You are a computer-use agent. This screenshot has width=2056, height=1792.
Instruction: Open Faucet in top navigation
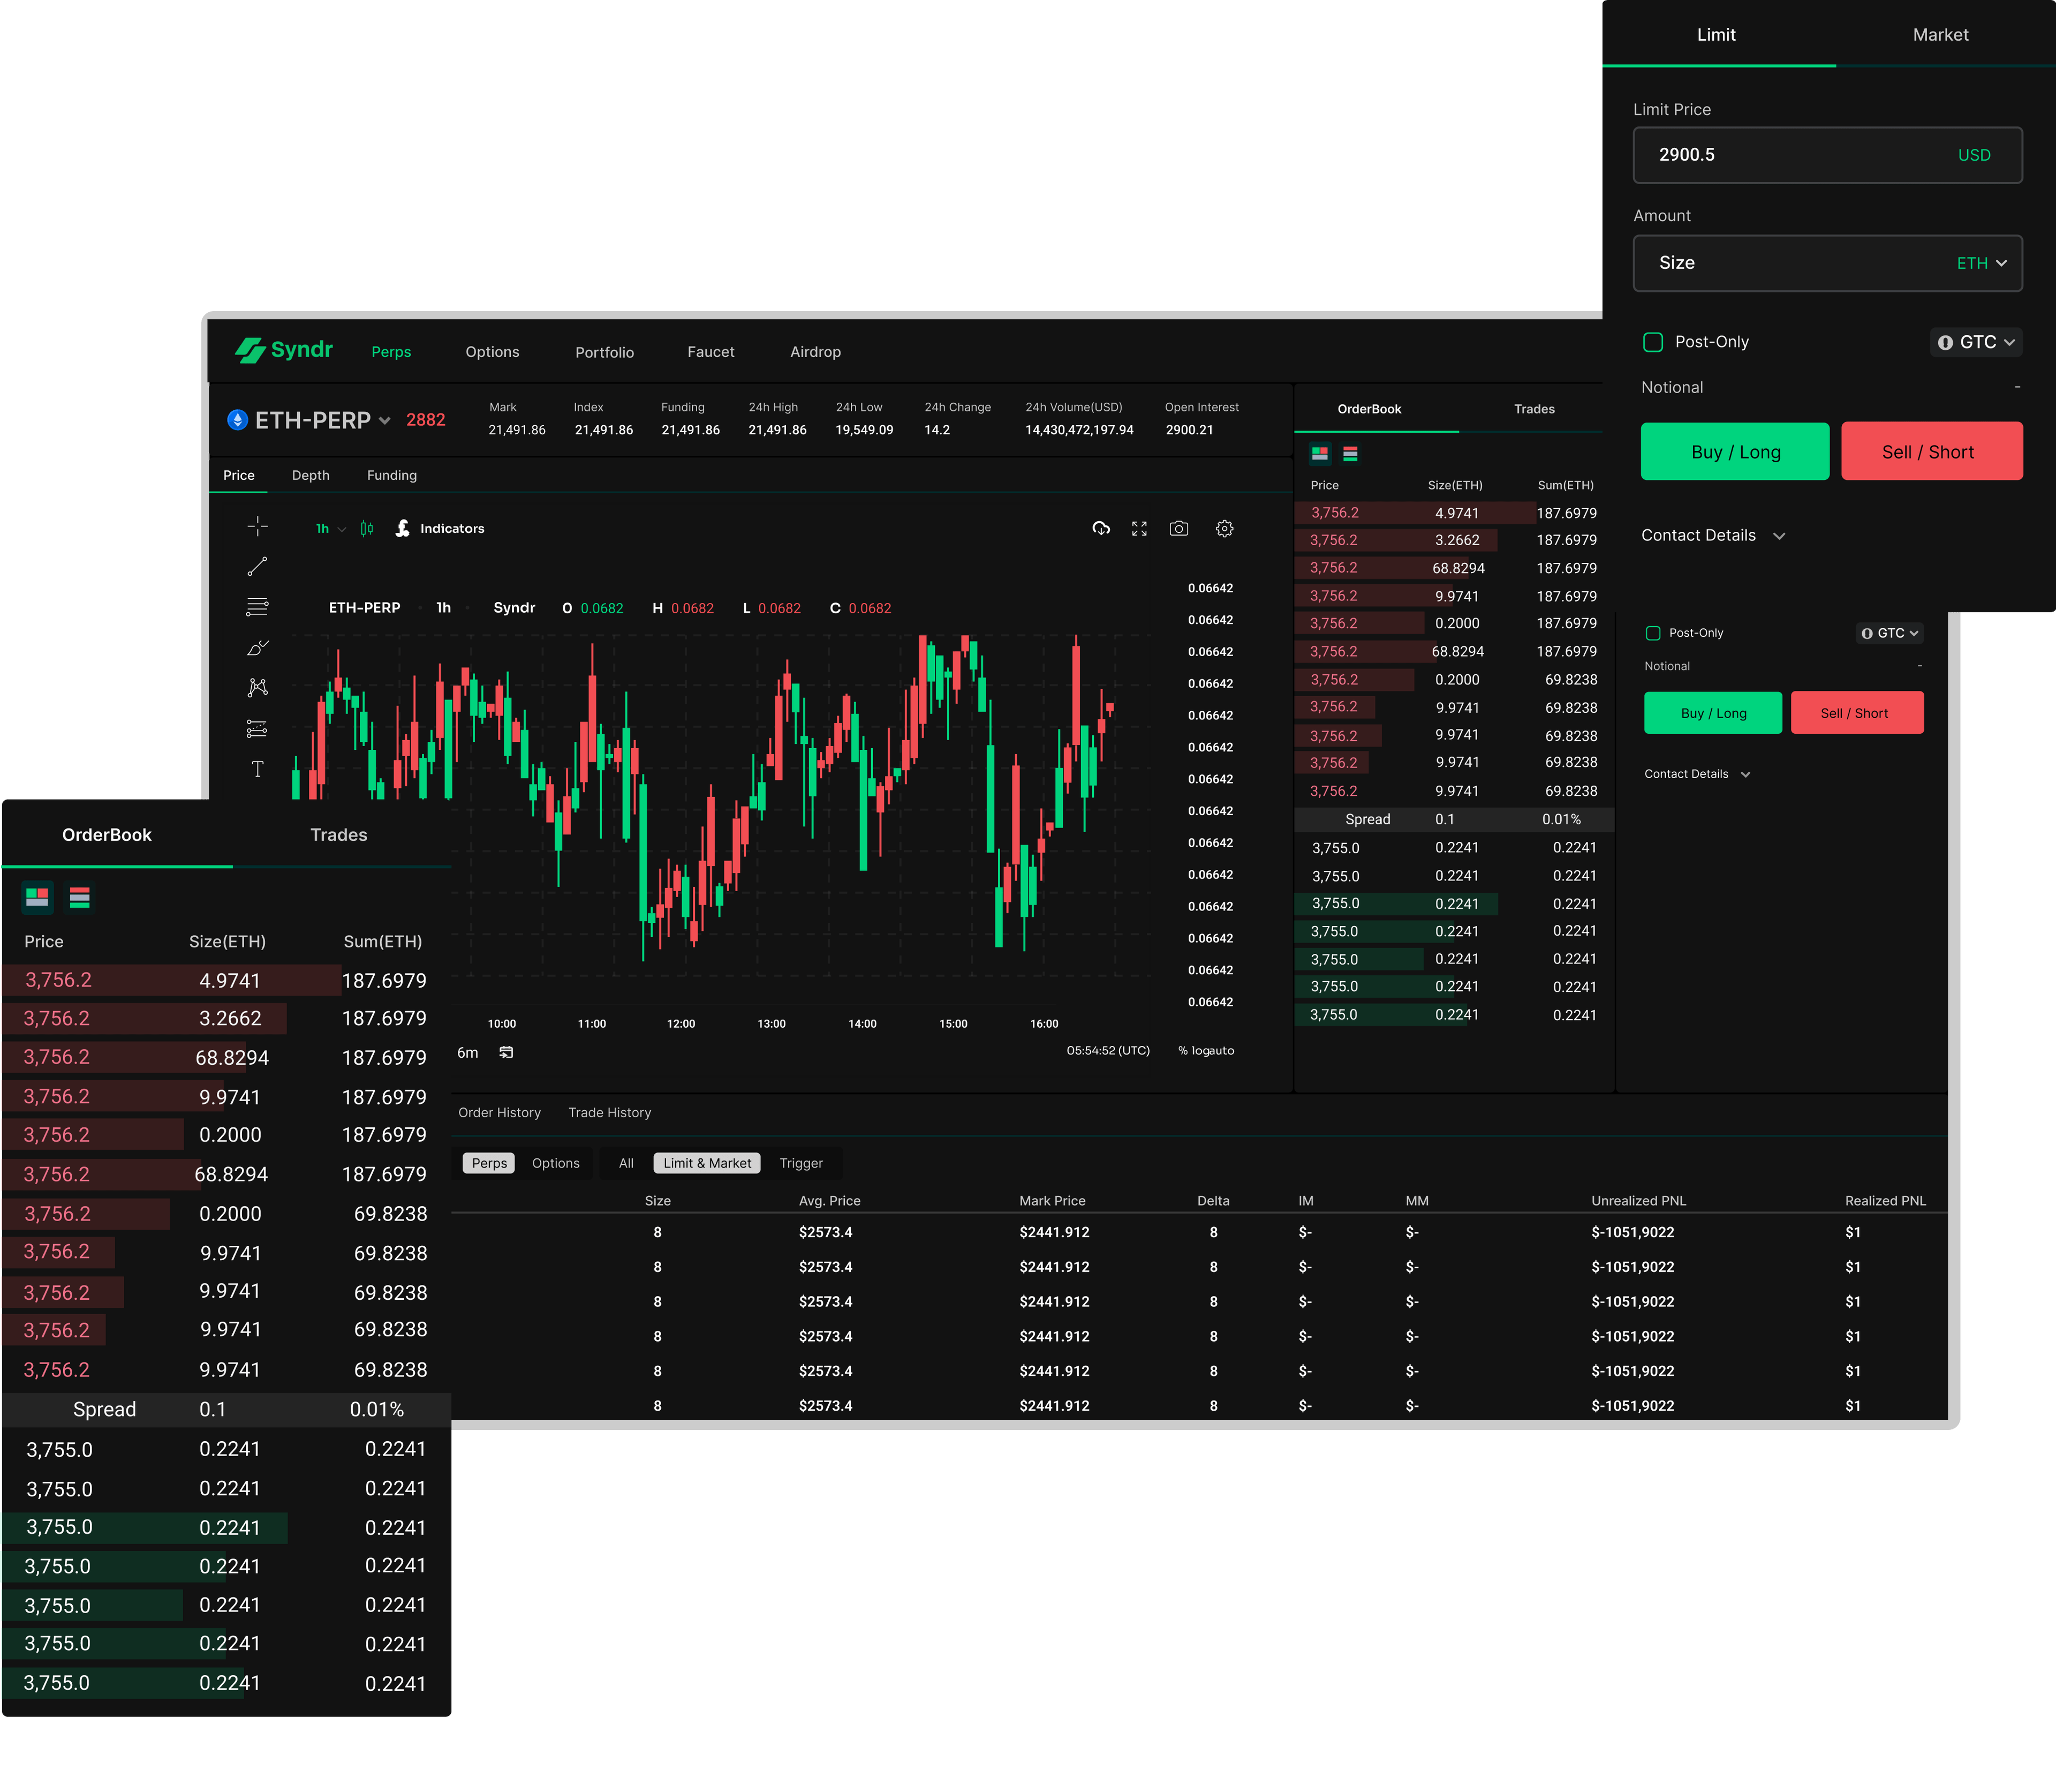click(710, 352)
